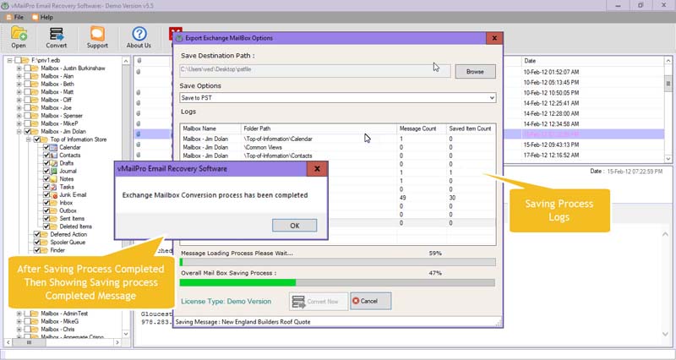The width and height of the screenshot is (676, 360).
Task: Select the Drafts folder icon in tree
Action: pyautogui.click(x=53, y=163)
